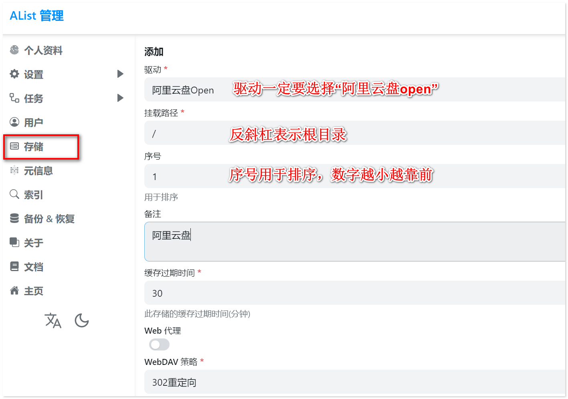Screen dimensions: 568x399
Task: Expand the 任务 submenu arrow
Action: coord(120,98)
